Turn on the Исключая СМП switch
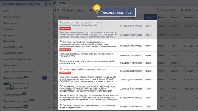Viewport: 198px width, 111px height. tap(7, 88)
